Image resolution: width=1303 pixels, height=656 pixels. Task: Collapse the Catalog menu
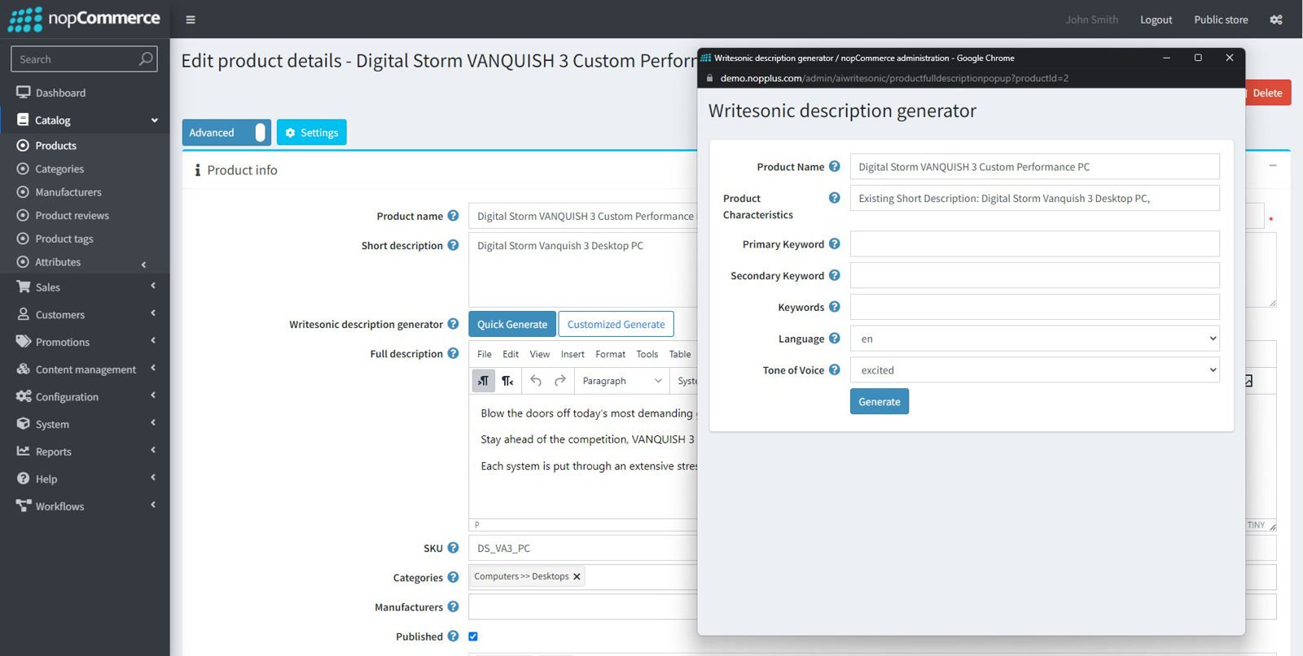tap(85, 120)
